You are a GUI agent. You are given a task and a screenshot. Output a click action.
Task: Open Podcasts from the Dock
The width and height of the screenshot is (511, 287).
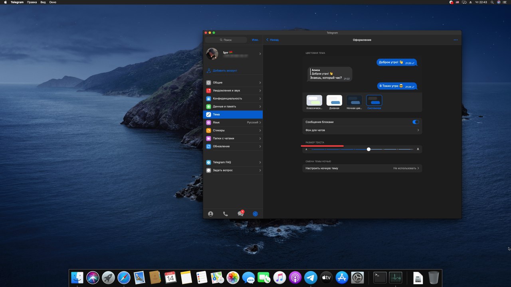point(295,277)
